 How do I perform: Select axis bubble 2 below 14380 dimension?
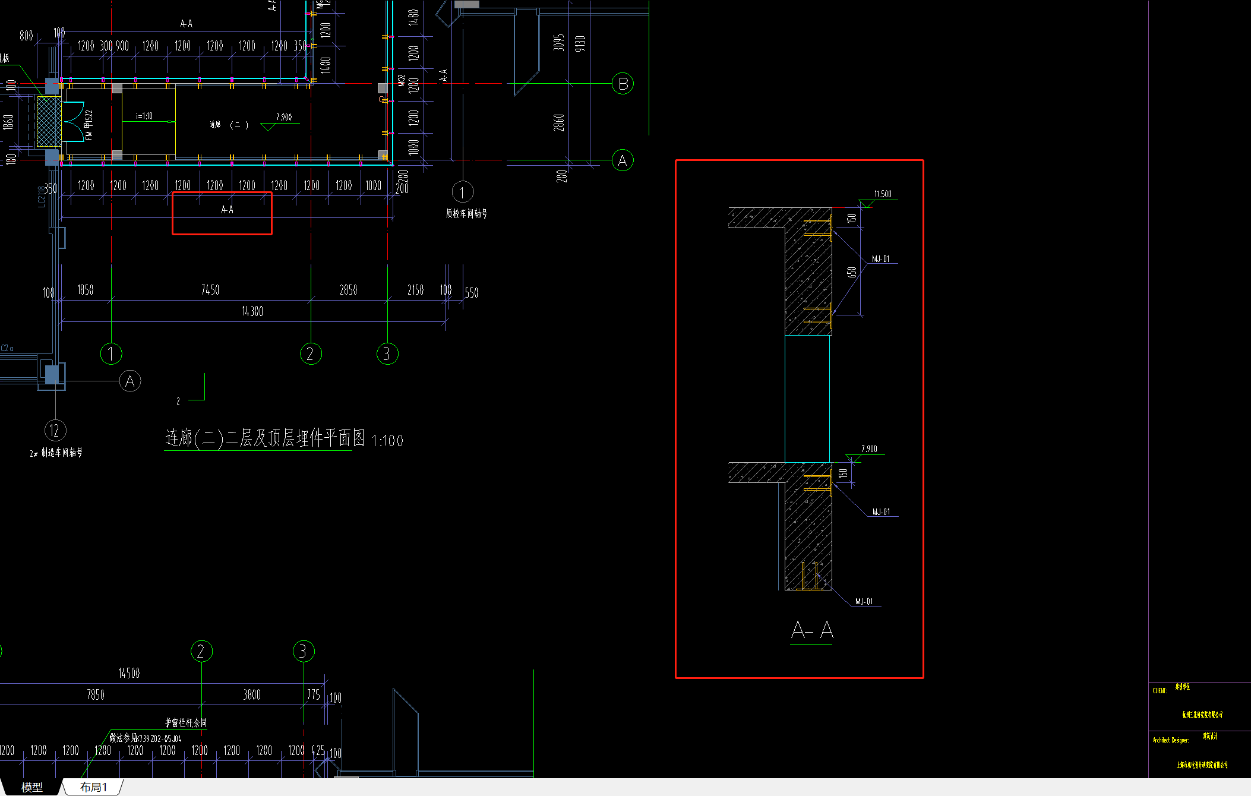tap(311, 354)
